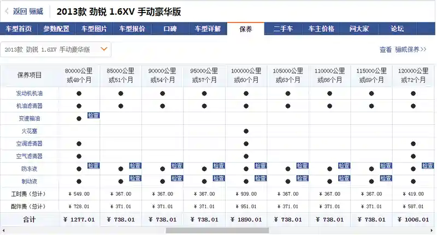Click the 120000公里 或72个月 column header
437x235 pixels.
pos(414,75)
